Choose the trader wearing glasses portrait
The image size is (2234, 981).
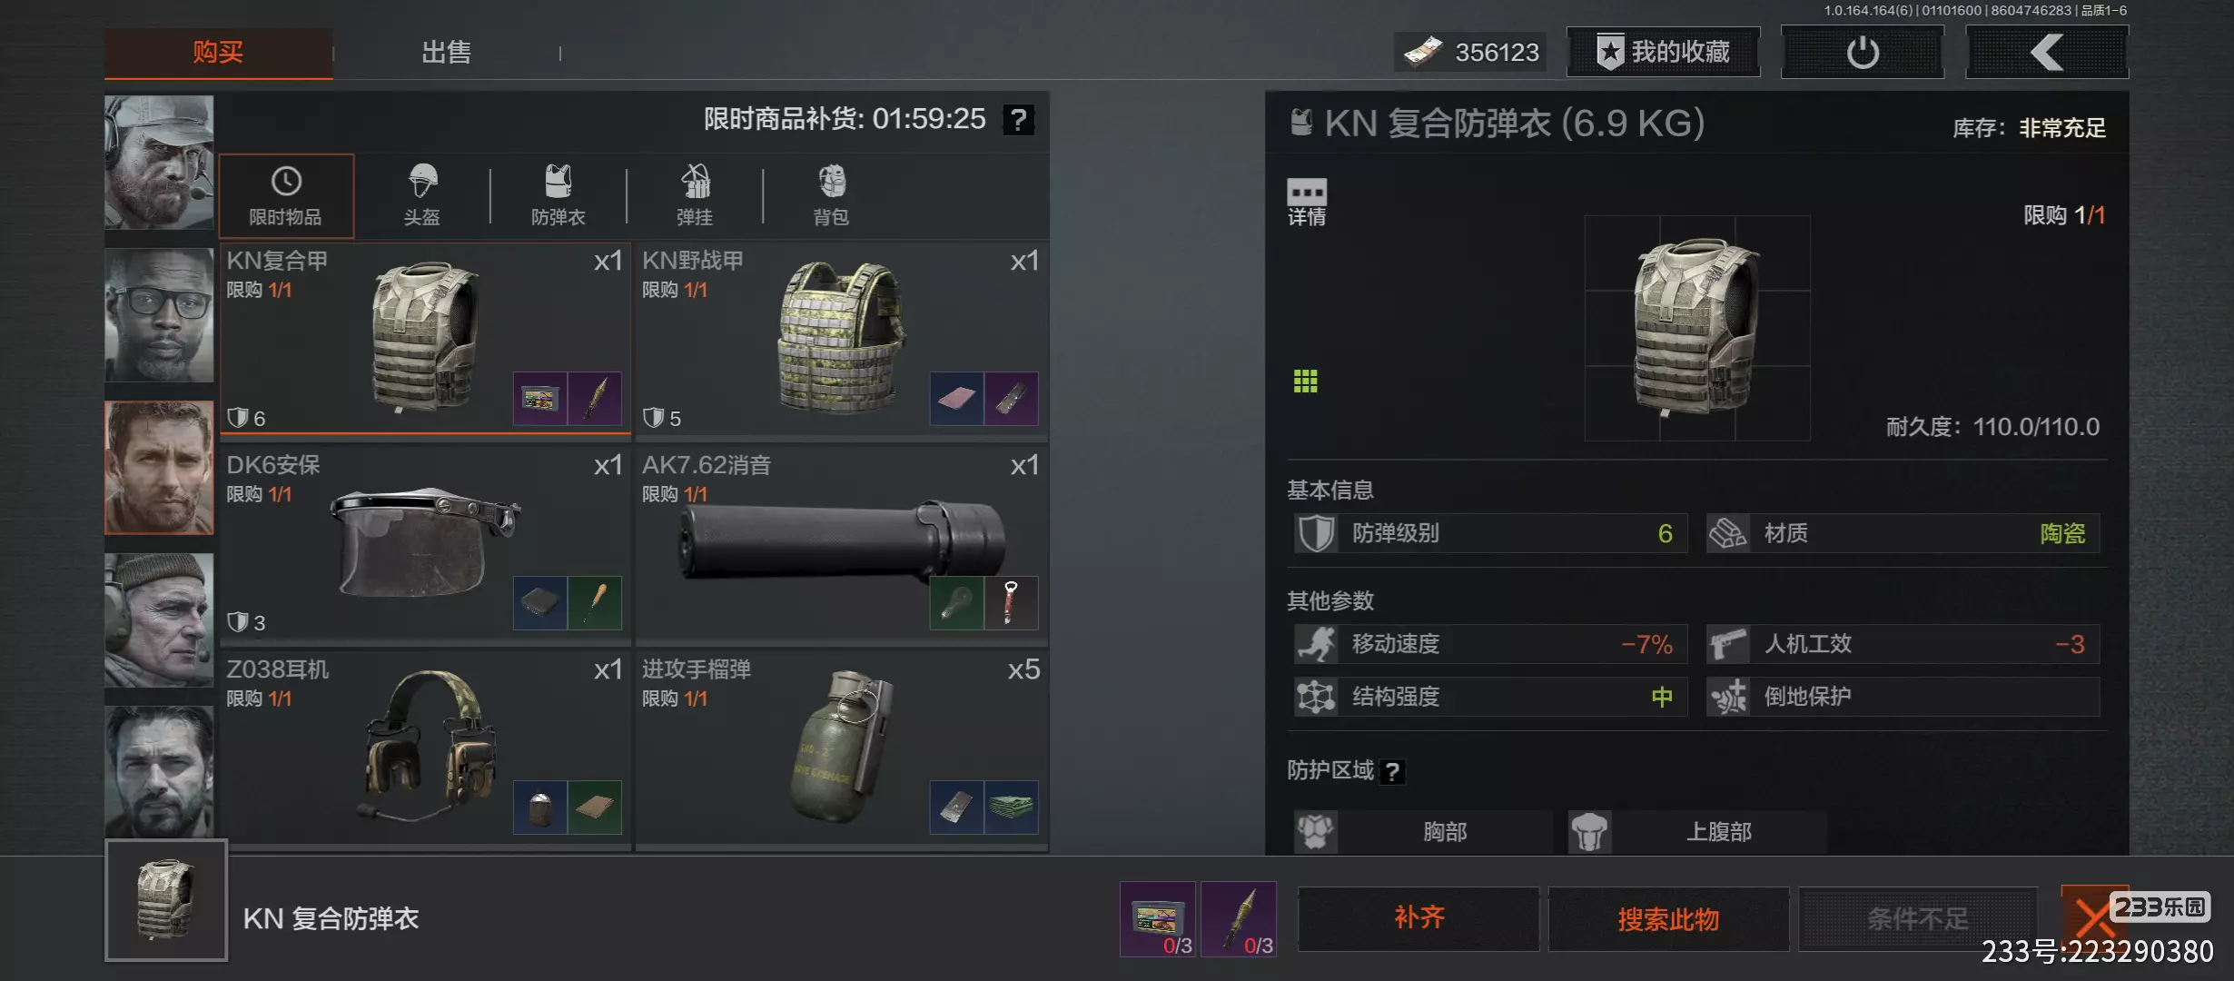coord(159,314)
